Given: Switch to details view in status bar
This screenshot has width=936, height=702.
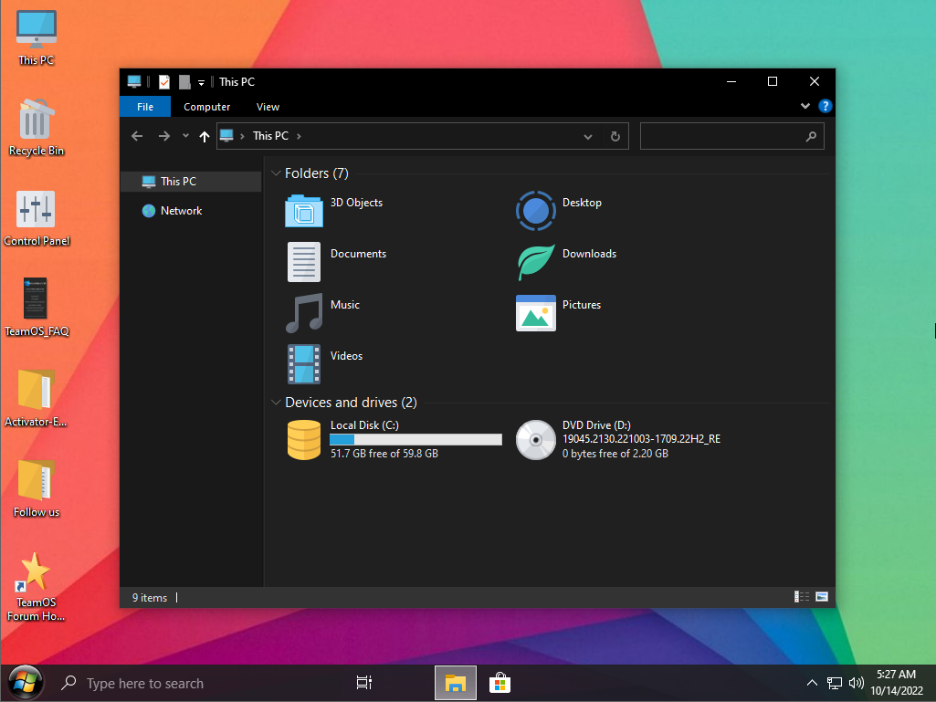Looking at the screenshot, I should [x=802, y=597].
